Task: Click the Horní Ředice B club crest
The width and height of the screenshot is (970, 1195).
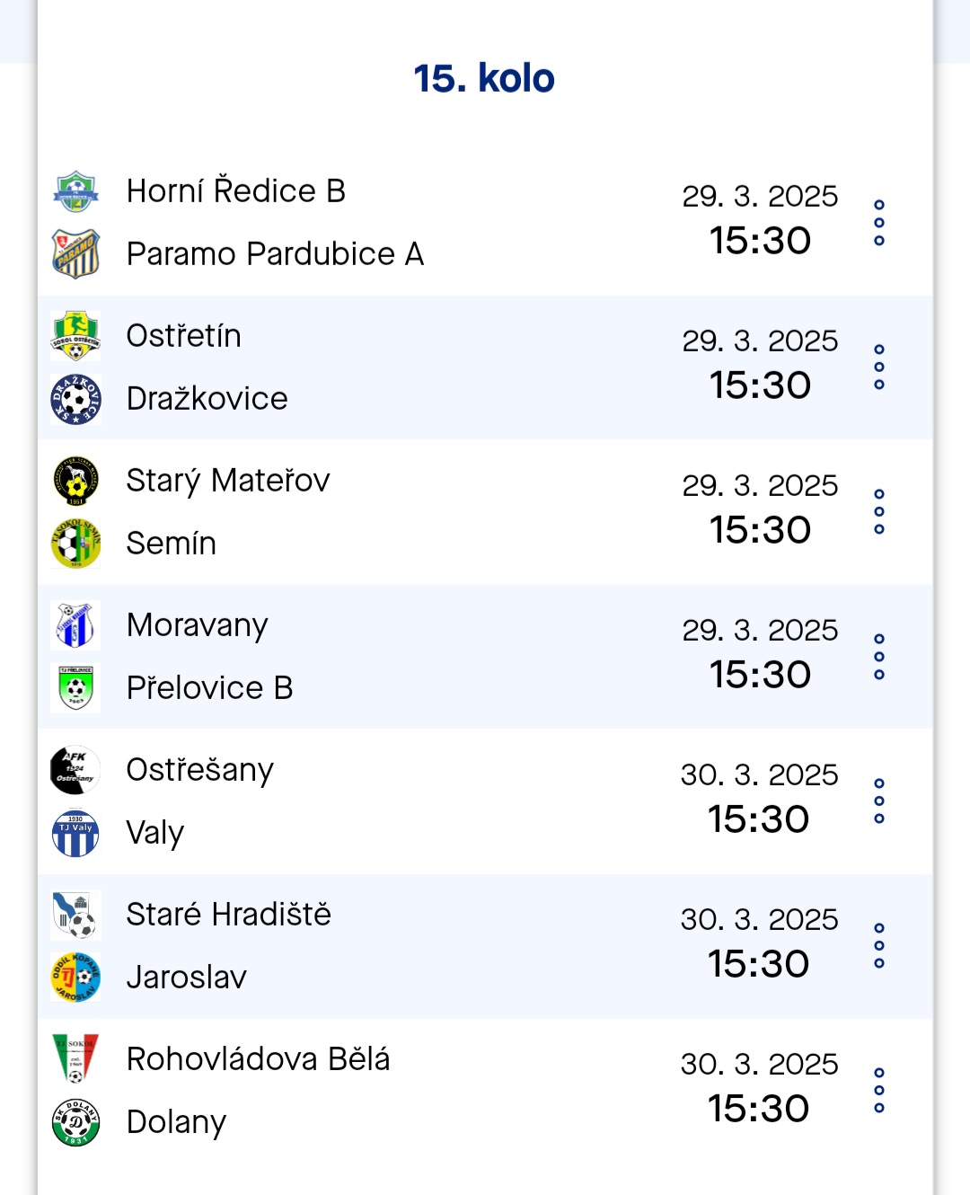Action: coord(75,190)
